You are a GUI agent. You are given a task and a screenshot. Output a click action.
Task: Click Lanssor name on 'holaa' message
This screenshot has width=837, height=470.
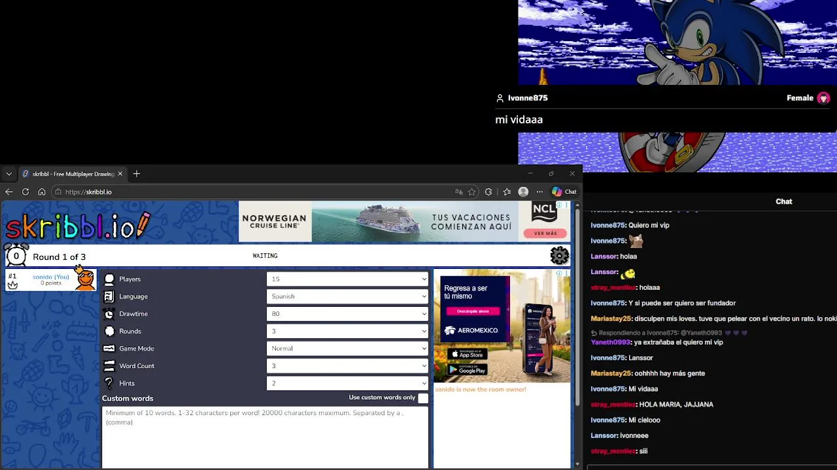pos(604,257)
